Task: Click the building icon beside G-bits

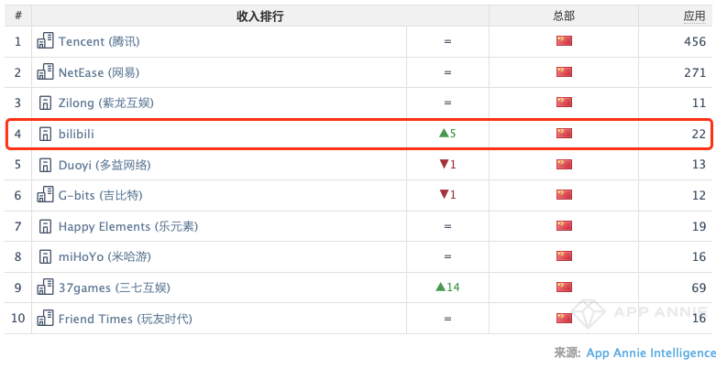Action: pyautogui.click(x=45, y=195)
